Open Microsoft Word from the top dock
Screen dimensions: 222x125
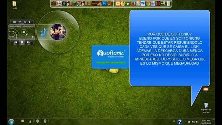pos(143,3)
